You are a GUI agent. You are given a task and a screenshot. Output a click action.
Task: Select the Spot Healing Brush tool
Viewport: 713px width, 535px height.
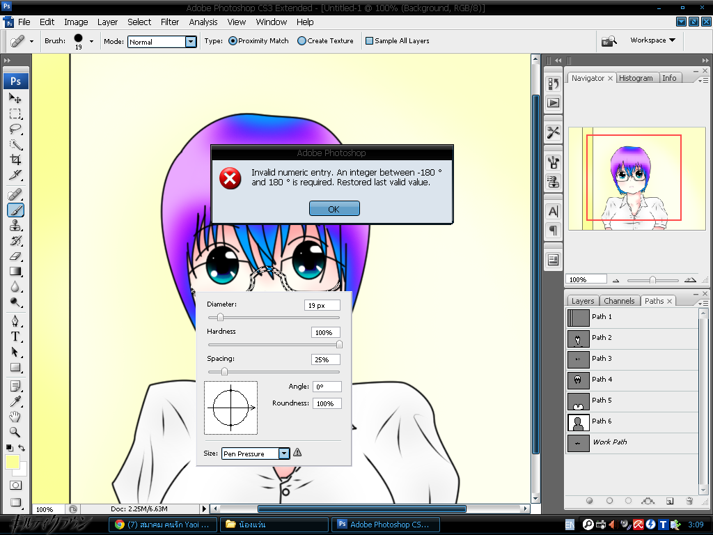tap(15, 195)
